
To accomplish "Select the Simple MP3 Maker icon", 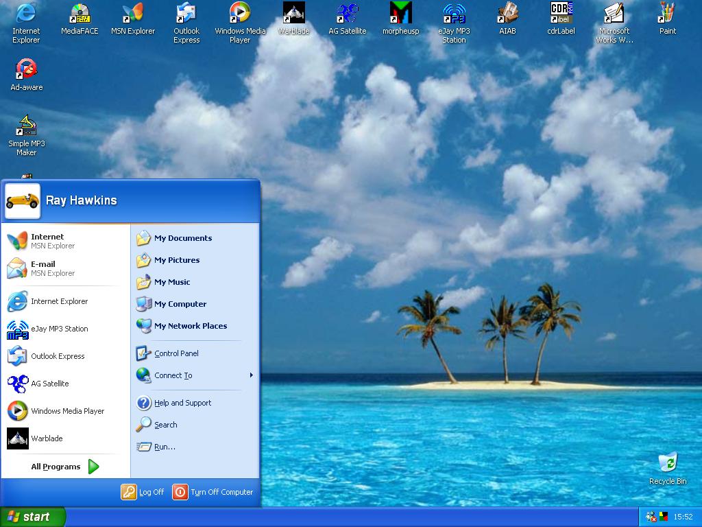I will click(x=26, y=126).
